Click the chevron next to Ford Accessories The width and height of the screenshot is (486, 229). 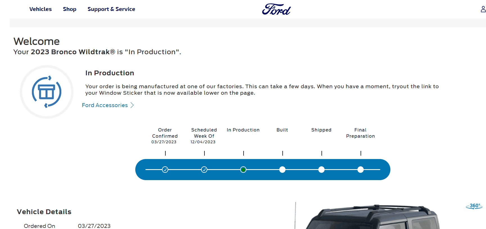(132, 105)
